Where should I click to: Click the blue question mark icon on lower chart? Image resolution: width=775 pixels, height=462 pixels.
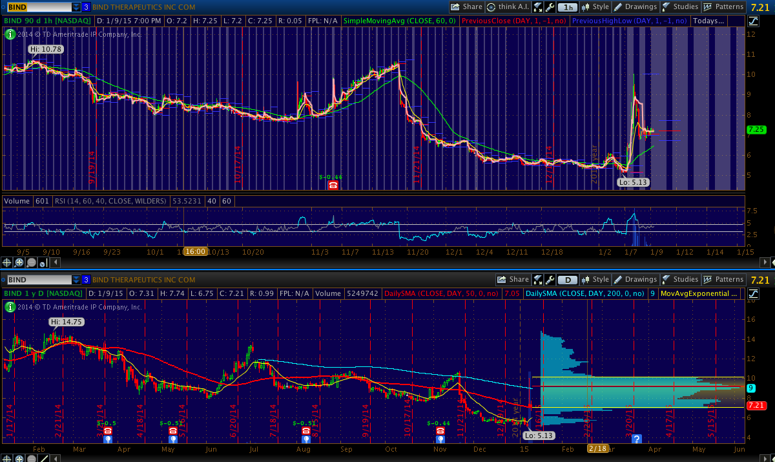[x=637, y=439]
